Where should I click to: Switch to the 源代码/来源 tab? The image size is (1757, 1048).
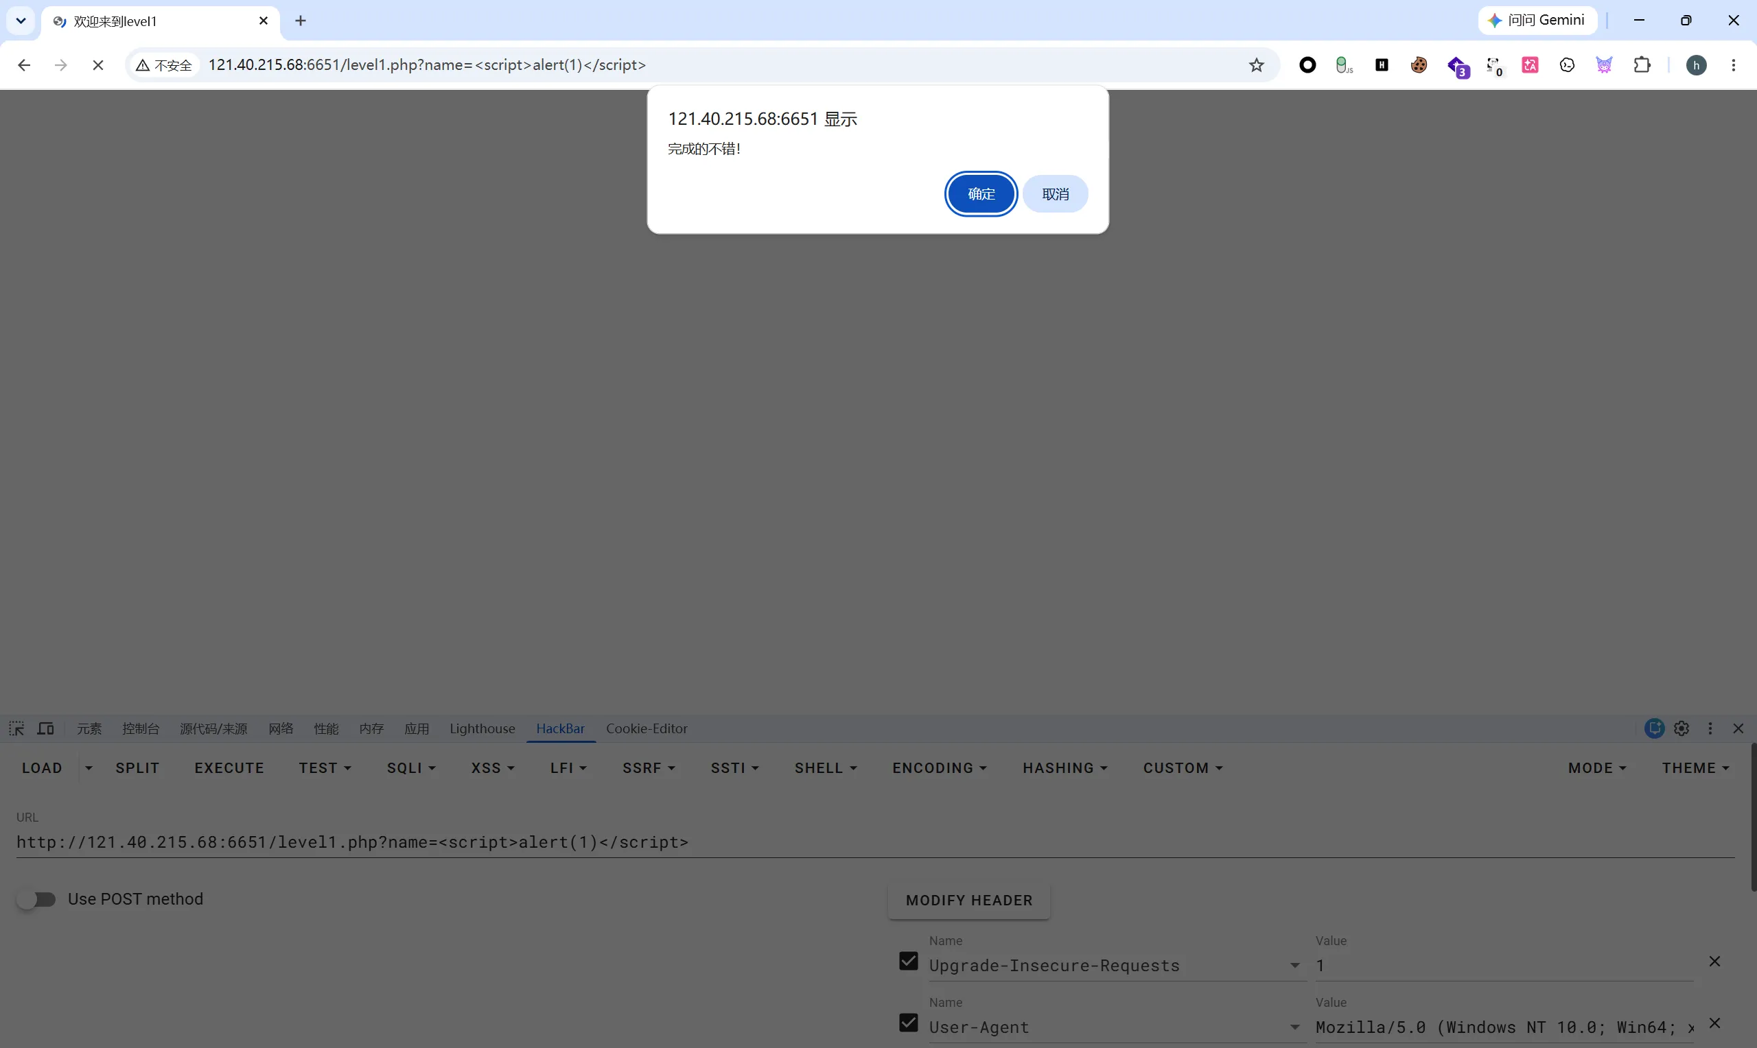(x=213, y=728)
